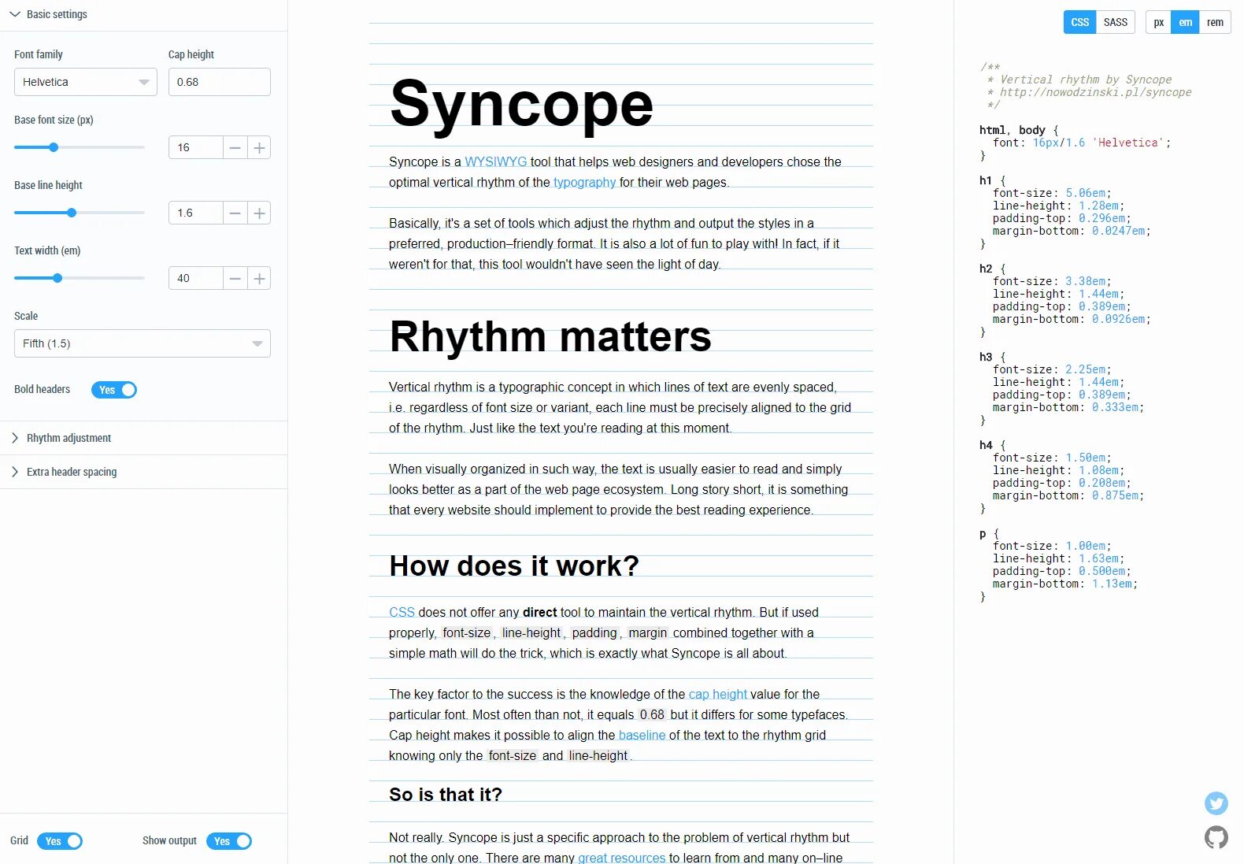Focus the base line height value field
This screenshot has width=1244, height=864.
[x=196, y=213]
